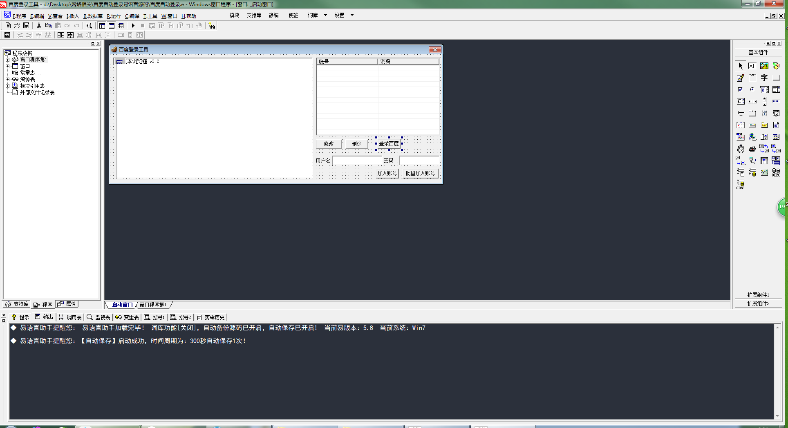Select the timer clock component in palette
The width and height of the screenshot is (788, 428).
[x=741, y=149]
